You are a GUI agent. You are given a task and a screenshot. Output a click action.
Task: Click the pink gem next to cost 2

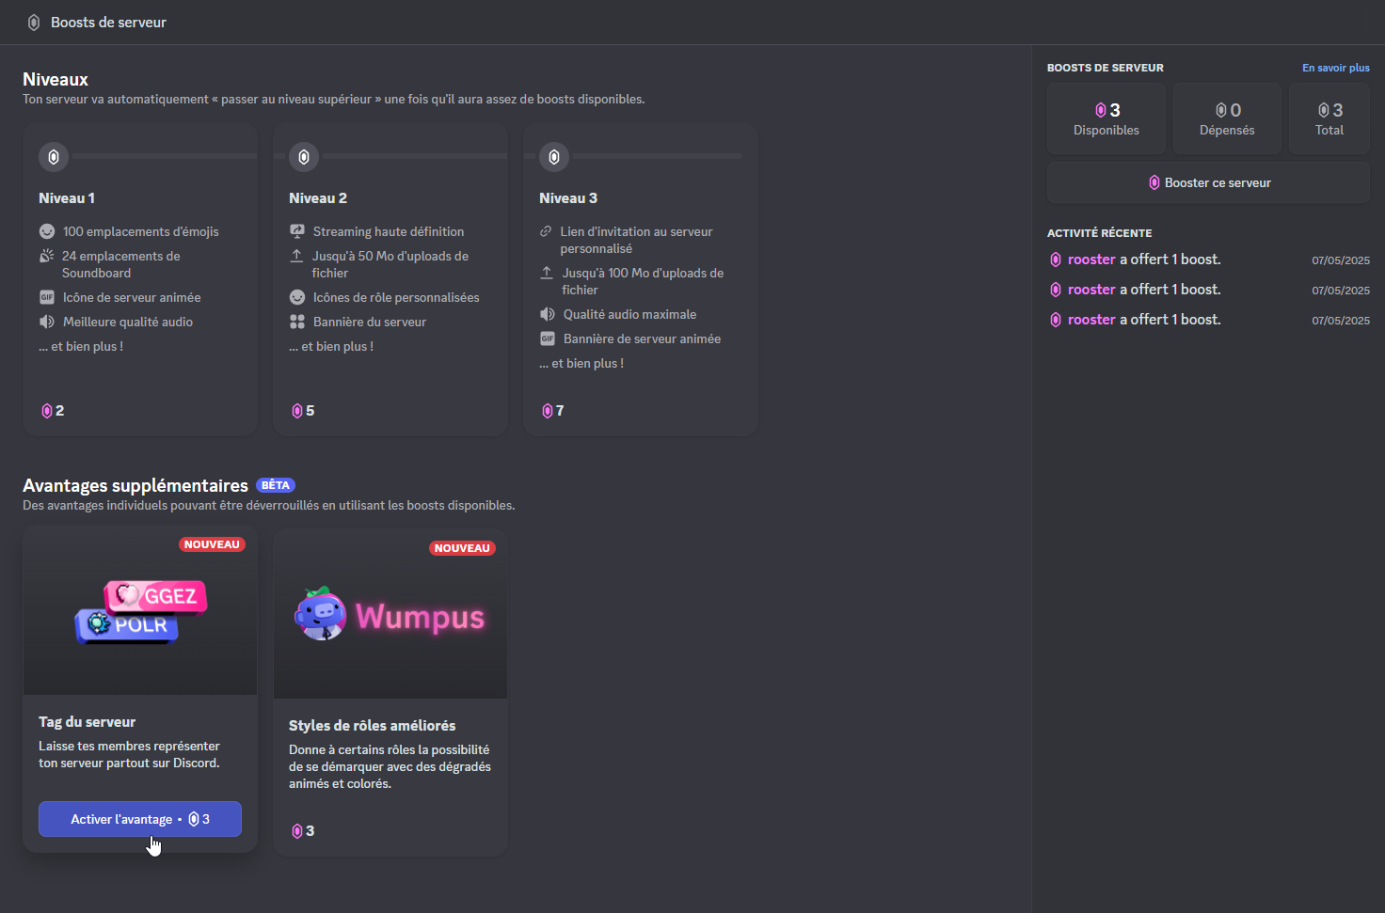47,411
